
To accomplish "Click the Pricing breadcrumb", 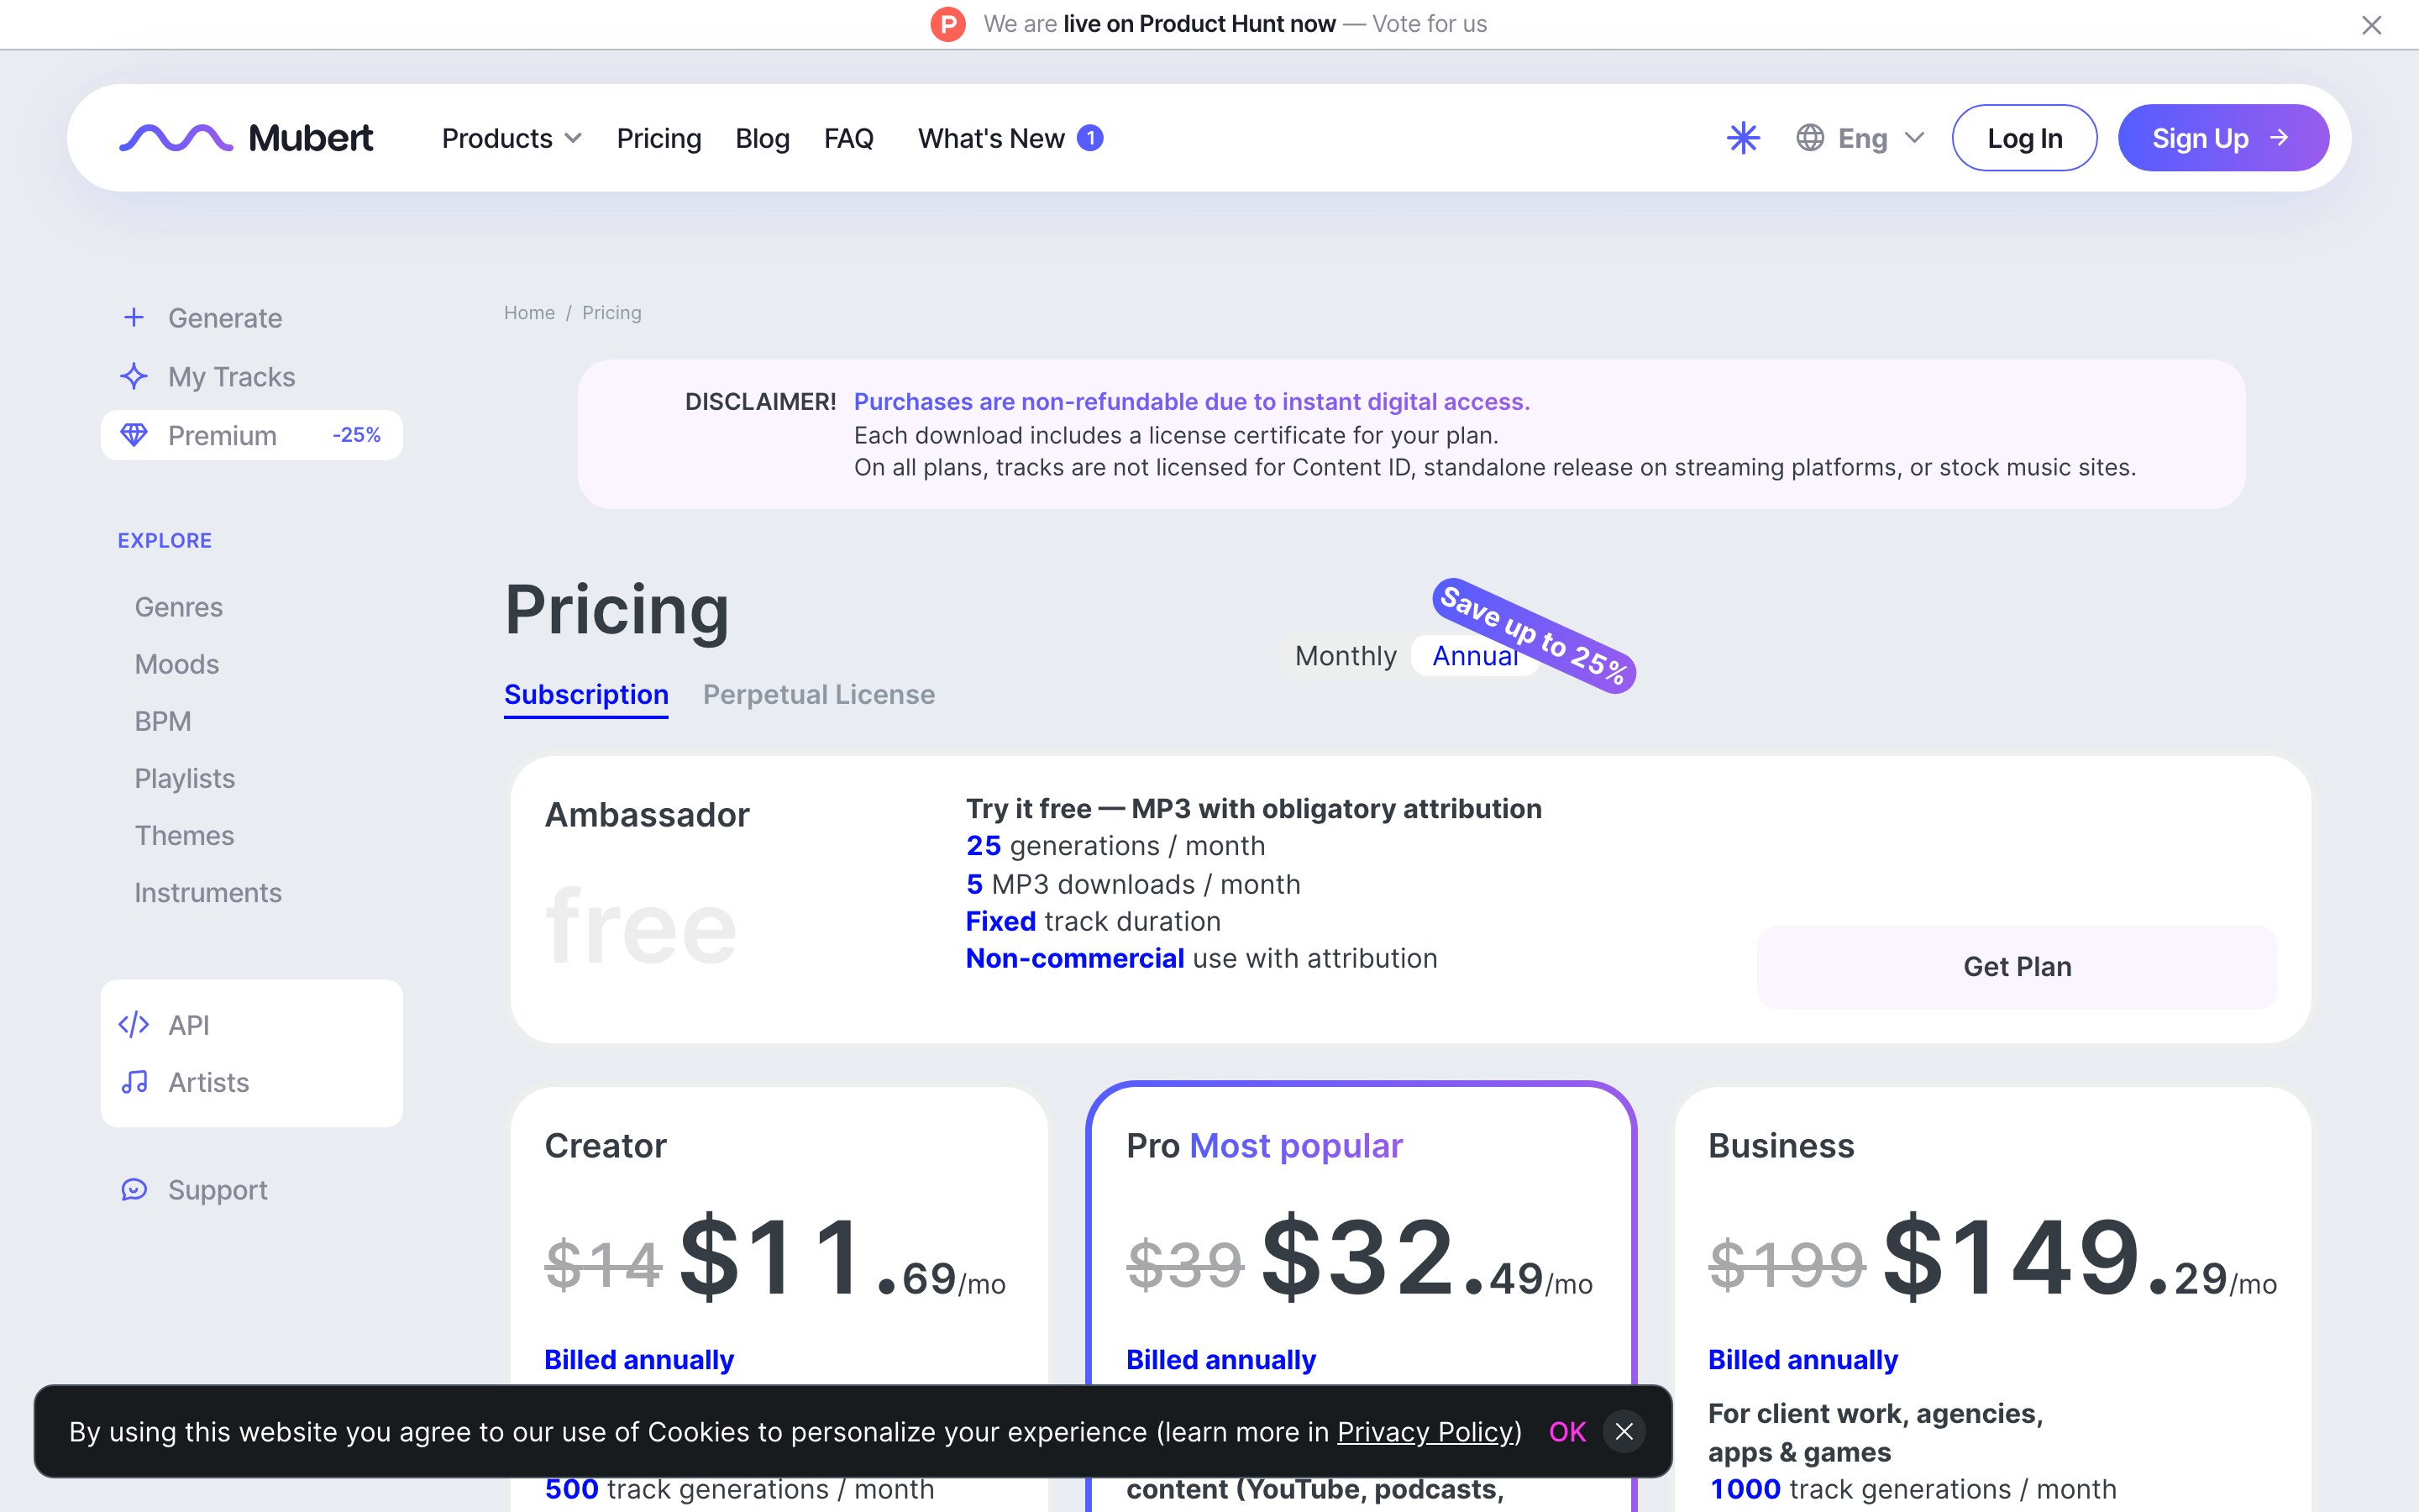I will point(611,313).
